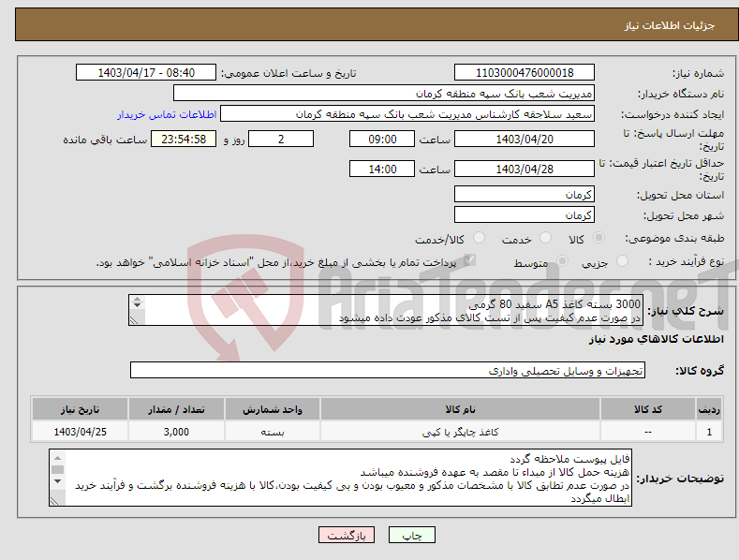Viewport: 739px width, 560px height.
Task: Open اطلاعات تماس خریدار link
Action: point(167,114)
